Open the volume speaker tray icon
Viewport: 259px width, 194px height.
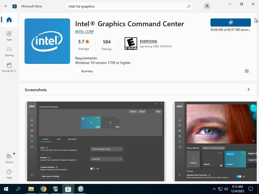(x=226, y=189)
